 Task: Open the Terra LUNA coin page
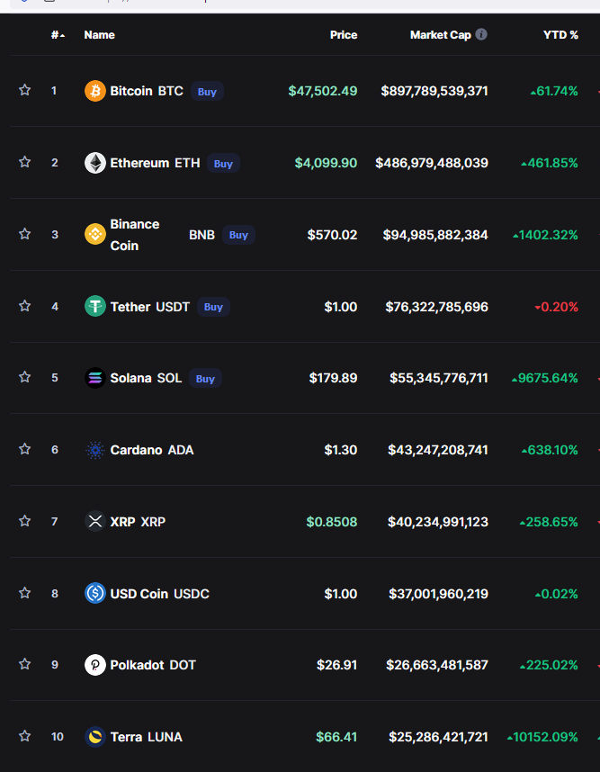click(147, 737)
